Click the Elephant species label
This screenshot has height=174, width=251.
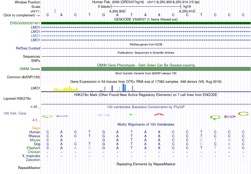tap(33, 148)
